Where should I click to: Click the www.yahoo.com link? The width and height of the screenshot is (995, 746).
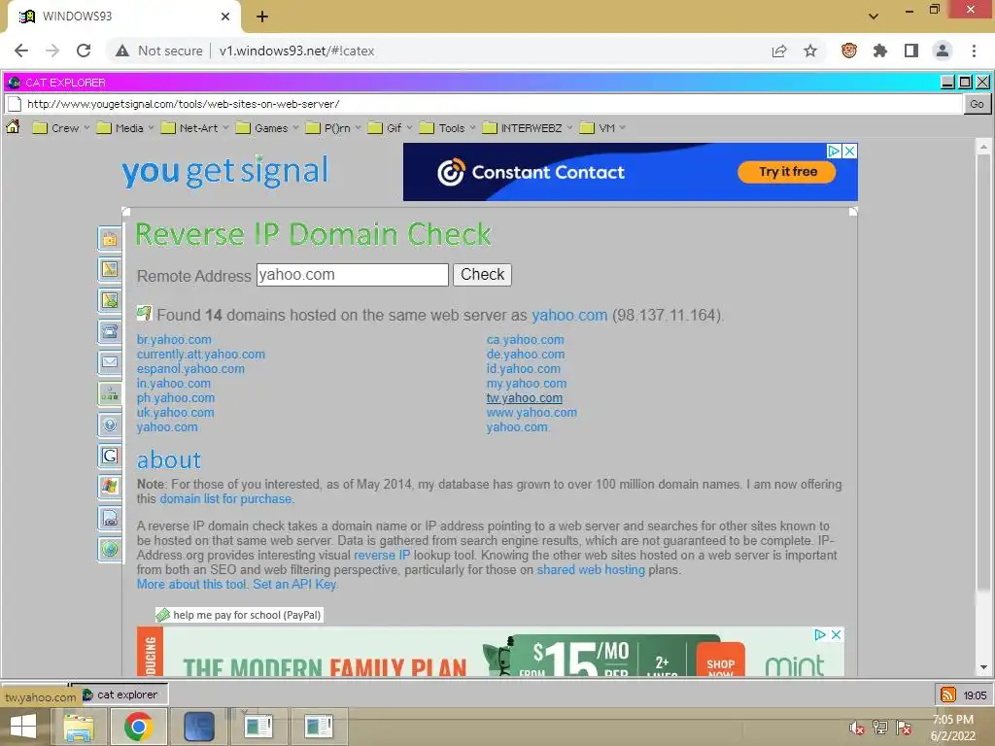coord(532,412)
